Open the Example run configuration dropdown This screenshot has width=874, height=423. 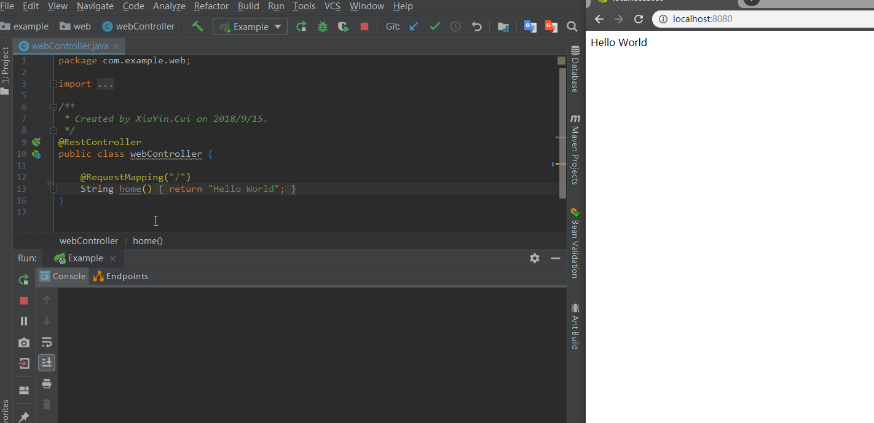click(x=250, y=26)
